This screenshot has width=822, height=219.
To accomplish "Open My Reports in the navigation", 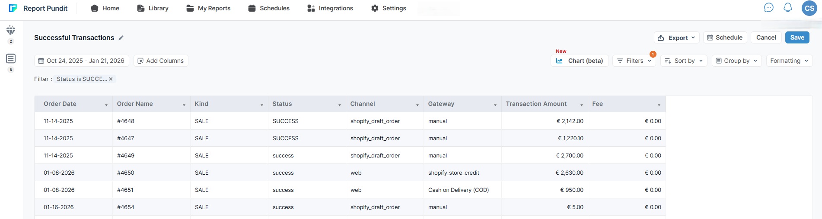I will pos(208,8).
